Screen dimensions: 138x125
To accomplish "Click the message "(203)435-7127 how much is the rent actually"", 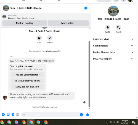I will click(32, 61).
